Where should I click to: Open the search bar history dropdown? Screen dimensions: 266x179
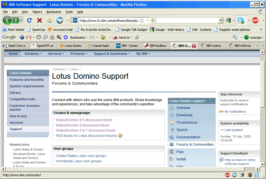[220, 21]
